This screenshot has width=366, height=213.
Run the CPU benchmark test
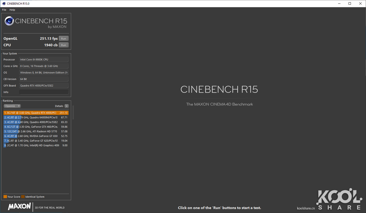pos(64,45)
